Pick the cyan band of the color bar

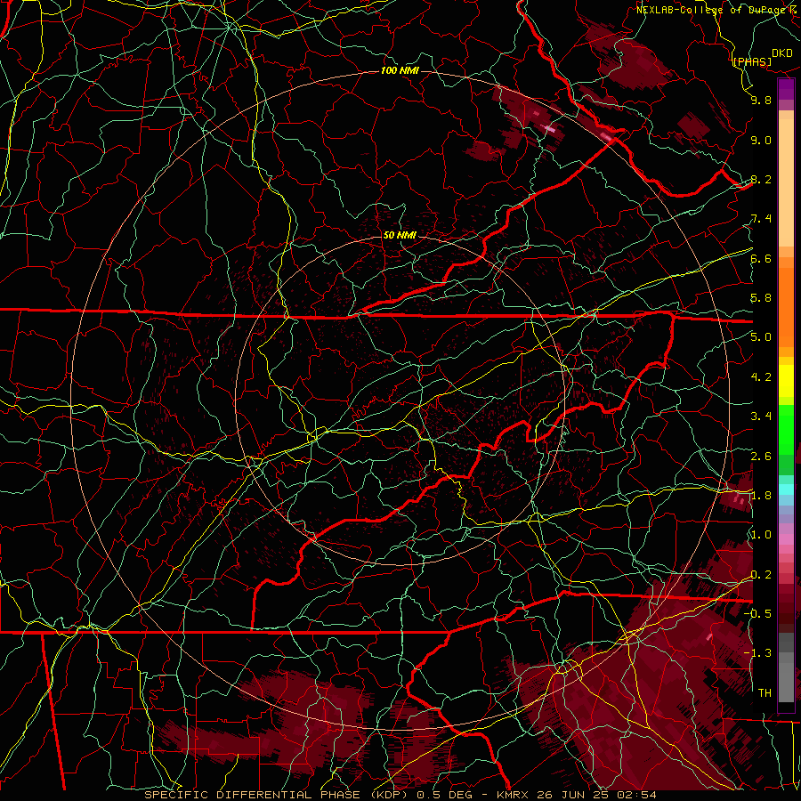786,489
